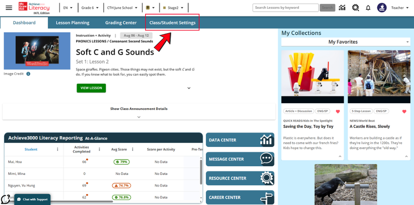Click the report table vertical scrollbar
The image size is (414, 205).
201,172
